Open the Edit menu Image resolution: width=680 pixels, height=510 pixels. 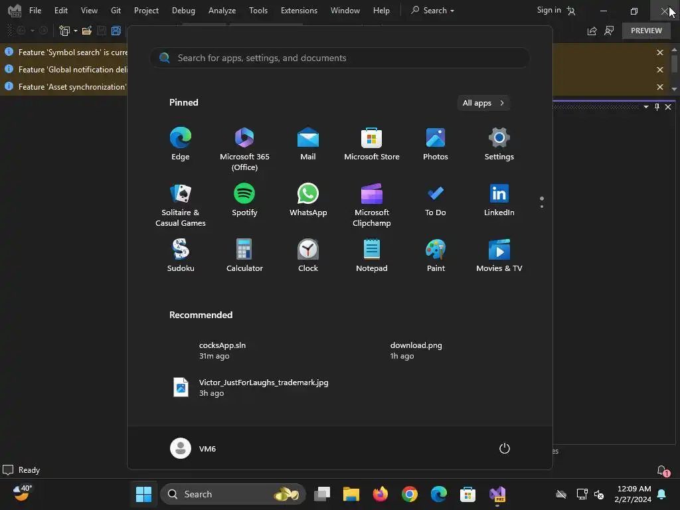coord(60,11)
